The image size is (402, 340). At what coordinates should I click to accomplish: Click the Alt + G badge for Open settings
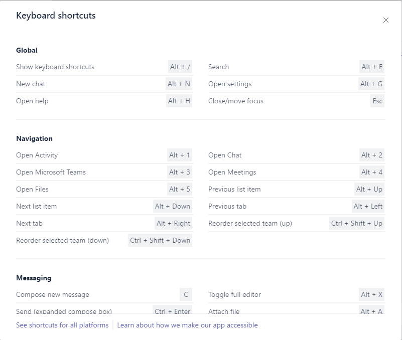coord(371,84)
